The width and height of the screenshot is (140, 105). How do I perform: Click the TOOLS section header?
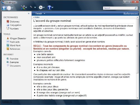click(x=7, y=34)
